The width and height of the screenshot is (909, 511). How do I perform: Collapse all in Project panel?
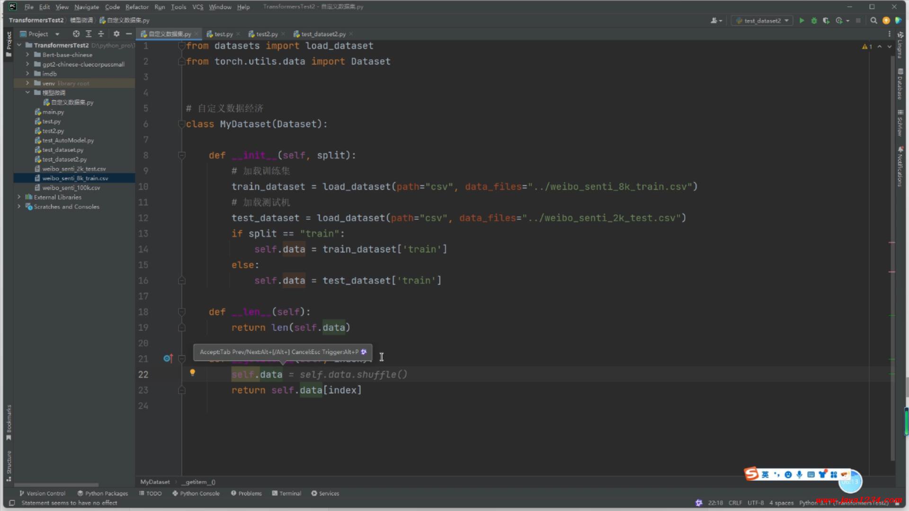click(x=101, y=34)
